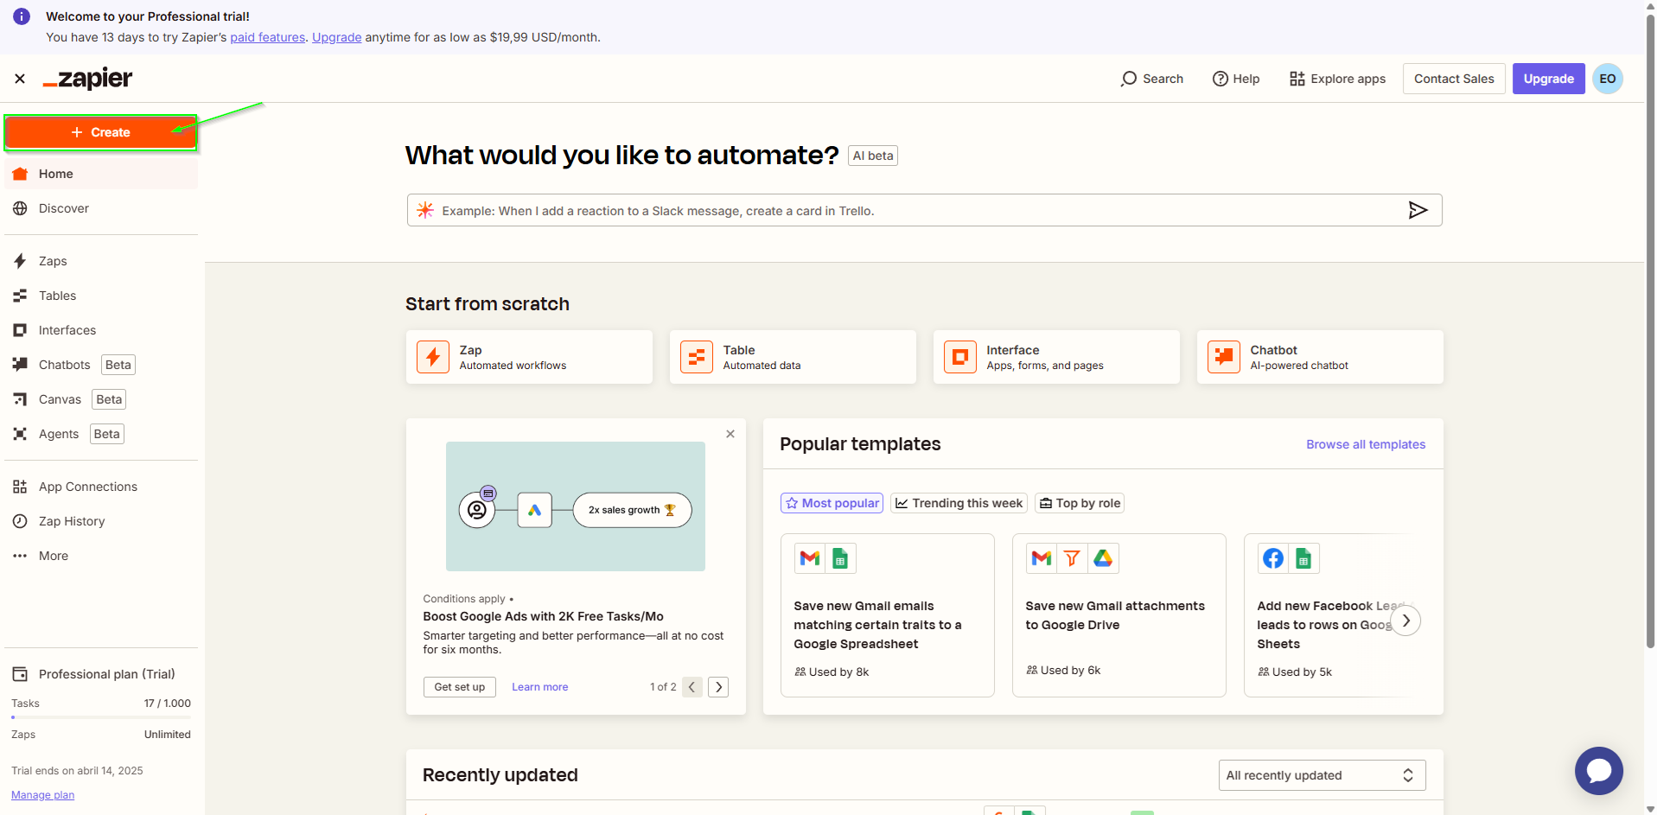Click the page vertical scrollbar
Image resolution: width=1657 pixels, height=815 pixels.
tap(1650, 333)
